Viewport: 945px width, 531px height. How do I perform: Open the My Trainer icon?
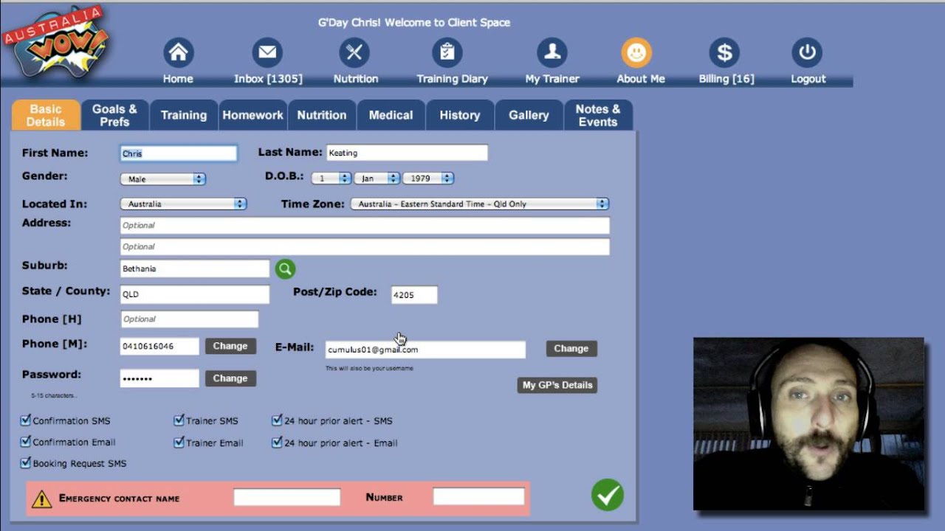point(552,52)
